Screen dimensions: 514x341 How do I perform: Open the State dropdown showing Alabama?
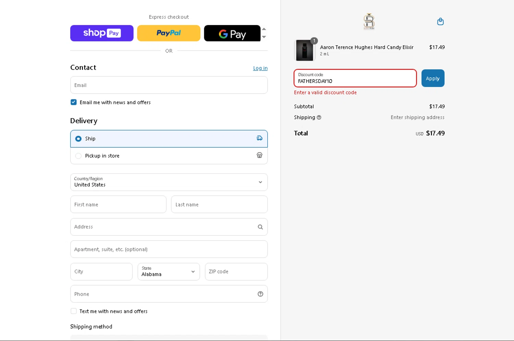point(169,271)
